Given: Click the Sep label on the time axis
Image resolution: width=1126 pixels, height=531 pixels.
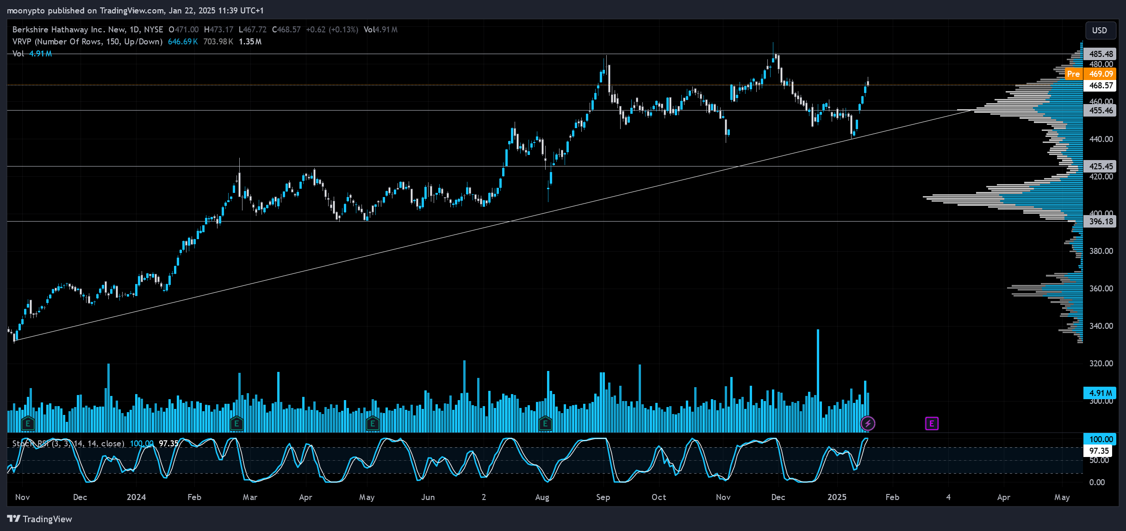Looking at the screenshot, I should 603,497.
